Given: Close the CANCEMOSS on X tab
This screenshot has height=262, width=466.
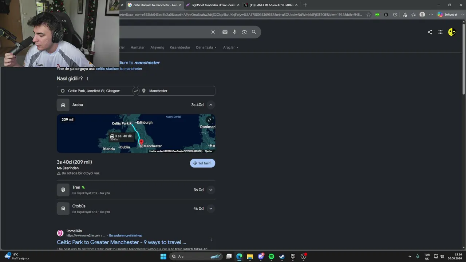Looking at the screenshot, I should pos(296,5).
